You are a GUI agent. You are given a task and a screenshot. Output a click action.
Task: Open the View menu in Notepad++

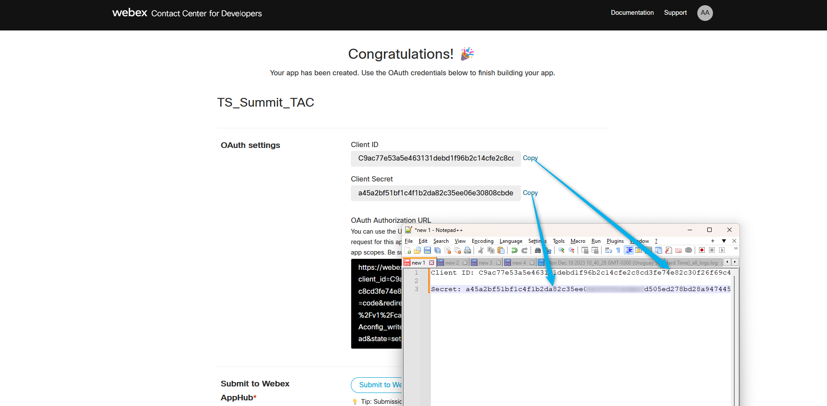460,241
